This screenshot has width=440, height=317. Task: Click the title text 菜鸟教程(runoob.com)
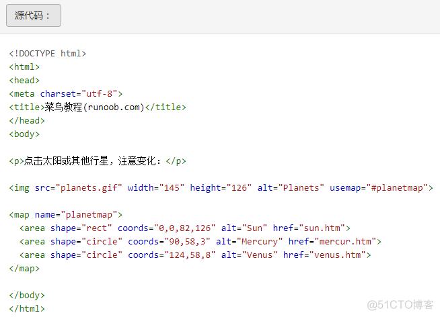(95, 107)
